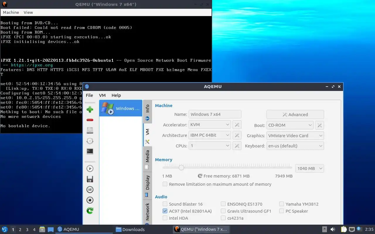Image resolution: width=375 pixels, height=234 pixels.
Task: Open the Architecture dropdown showing IBM PC 64Bit
Action: point(210,135)
